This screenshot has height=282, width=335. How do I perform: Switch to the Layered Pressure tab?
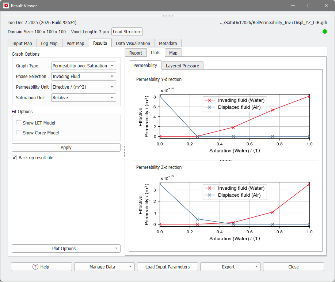coord(182,66)
